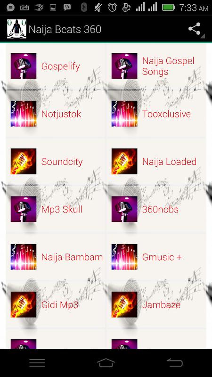Tap the share icon in header
The width and height of the screenshot is (212, 377).
pyautogui.click(x=195, y=29)
